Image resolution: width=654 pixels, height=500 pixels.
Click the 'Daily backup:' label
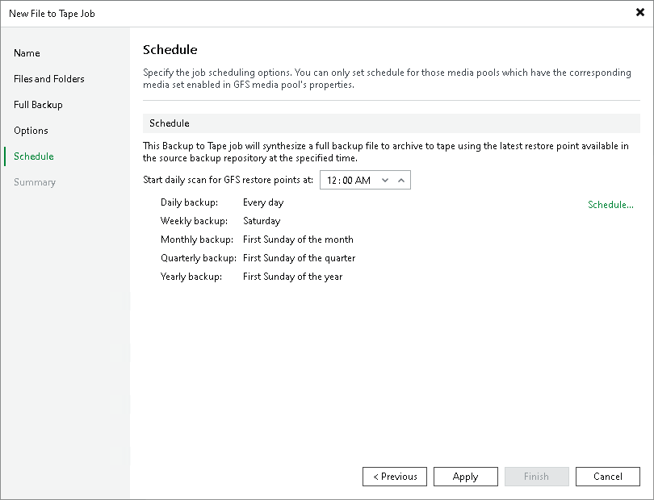[190, 202]
